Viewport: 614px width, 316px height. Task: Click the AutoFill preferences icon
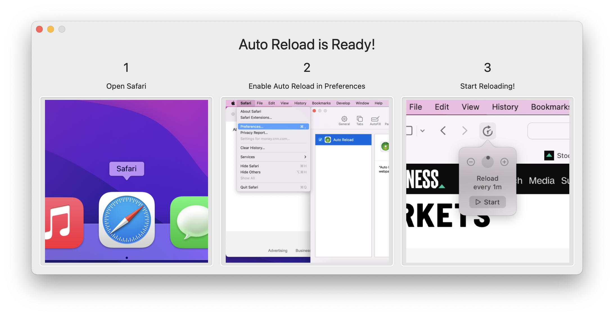point(375,120)
